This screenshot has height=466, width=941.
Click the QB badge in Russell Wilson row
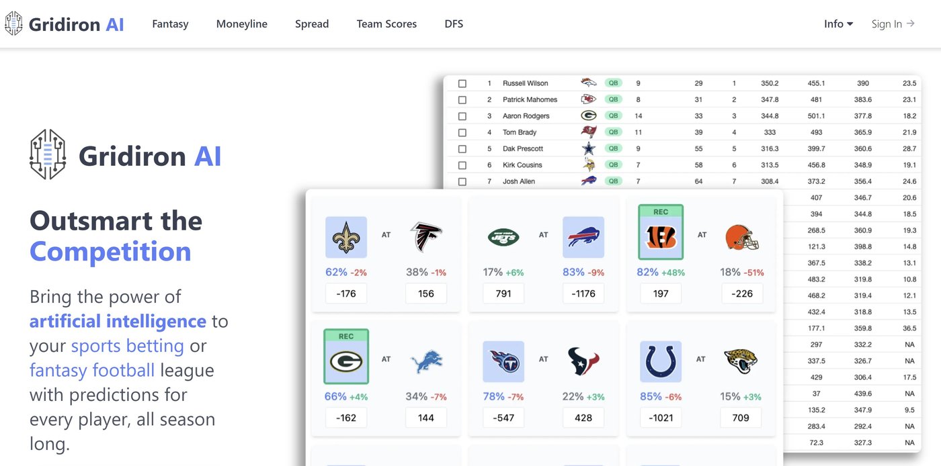(x=613, y=83)
